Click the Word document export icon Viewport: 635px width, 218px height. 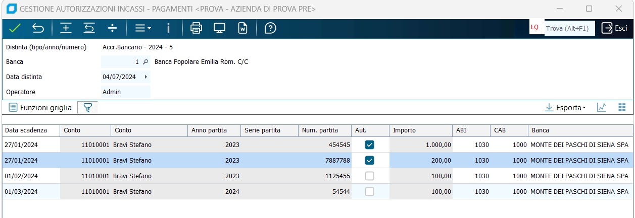point(243,28)
